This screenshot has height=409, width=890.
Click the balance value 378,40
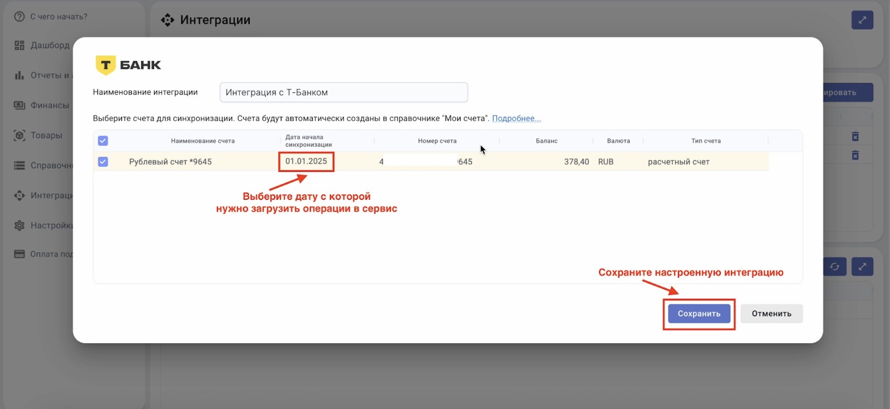point(576,161)
